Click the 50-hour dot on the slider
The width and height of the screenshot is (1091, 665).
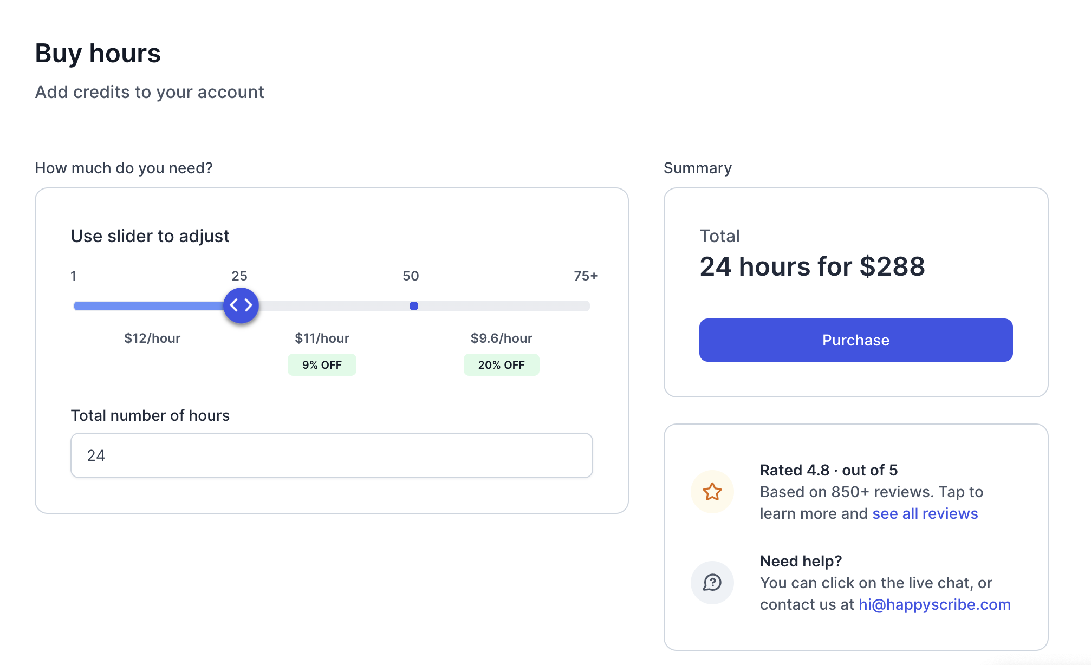coord(414,306)
